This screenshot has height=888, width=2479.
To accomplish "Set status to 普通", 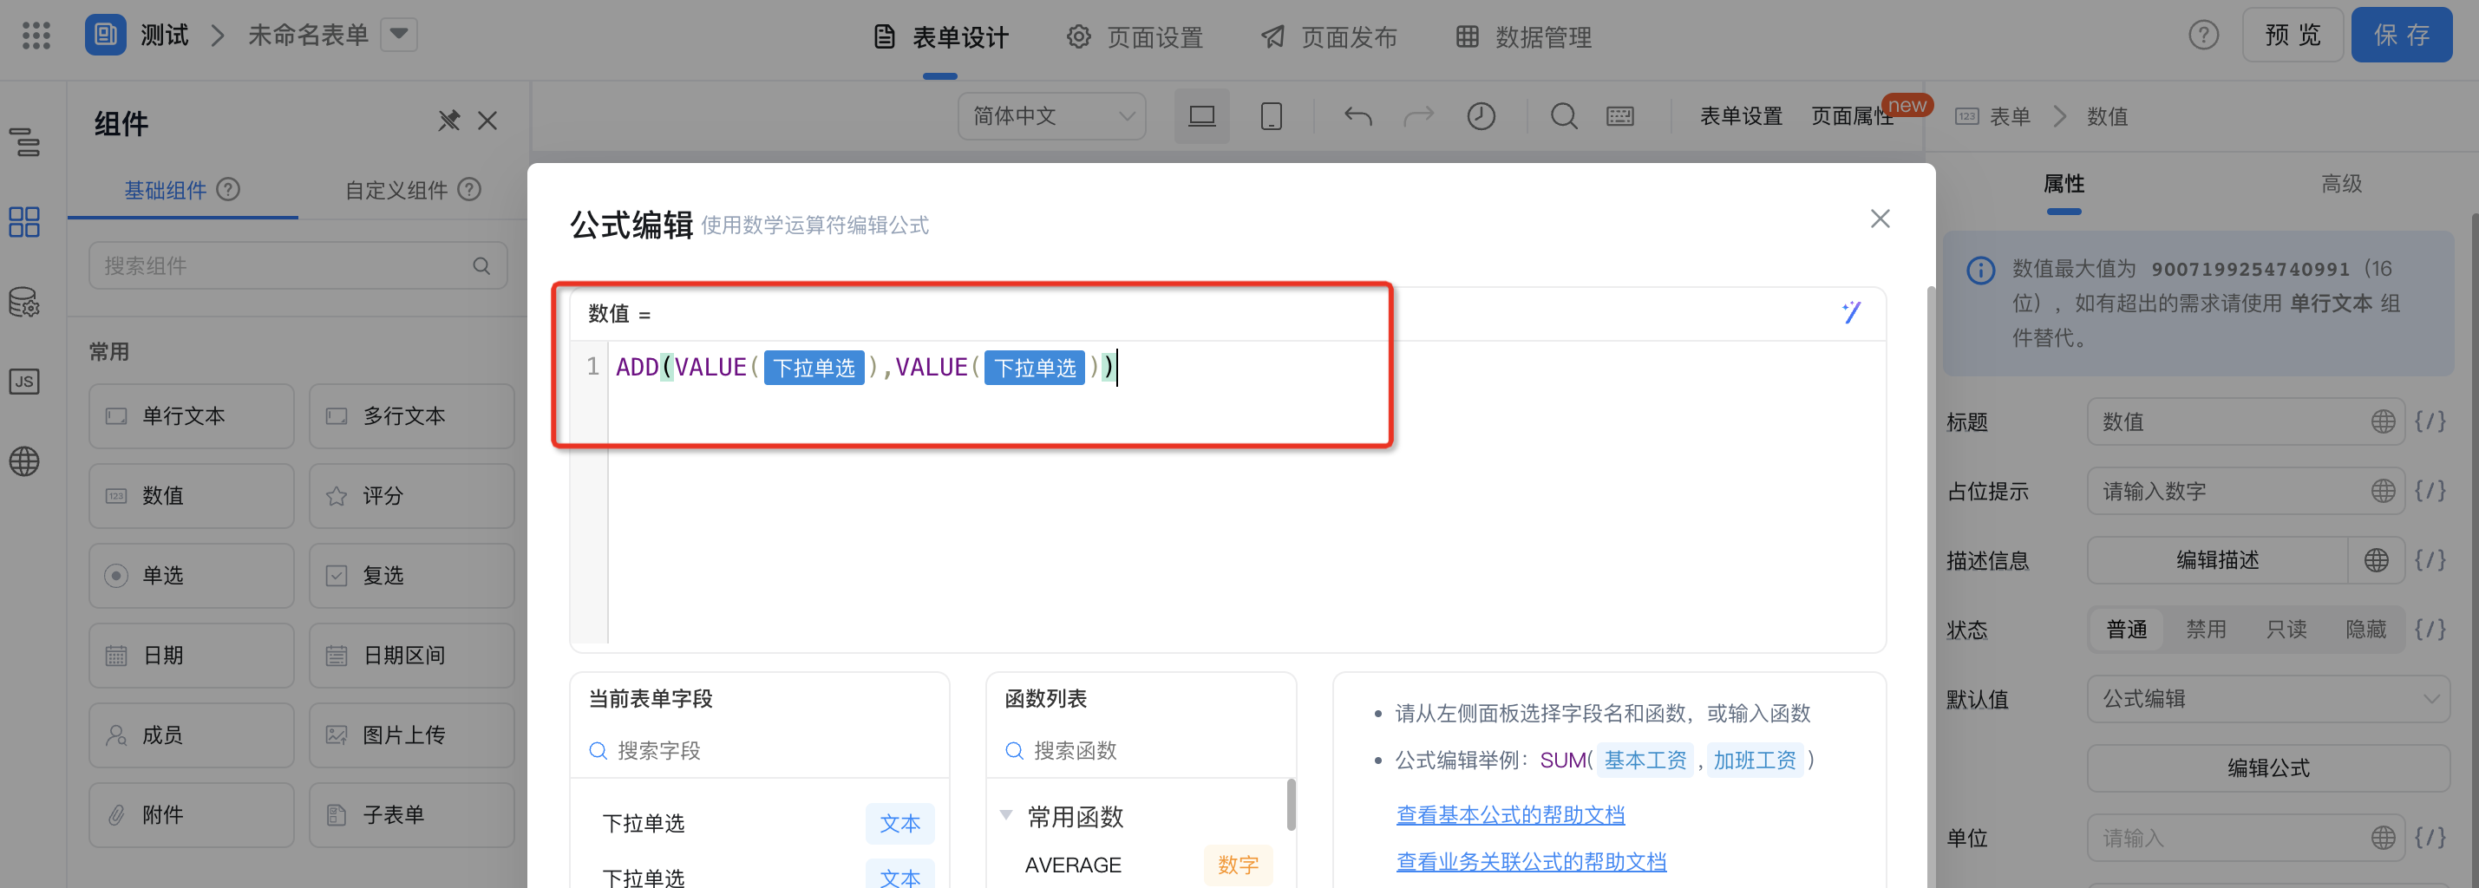I will pos(2127,630).
